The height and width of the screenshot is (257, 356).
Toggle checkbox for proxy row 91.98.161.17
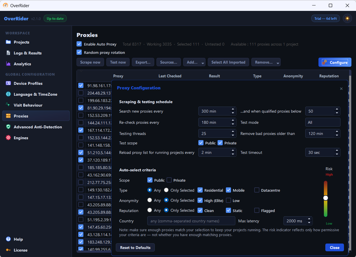click(81, 85)
